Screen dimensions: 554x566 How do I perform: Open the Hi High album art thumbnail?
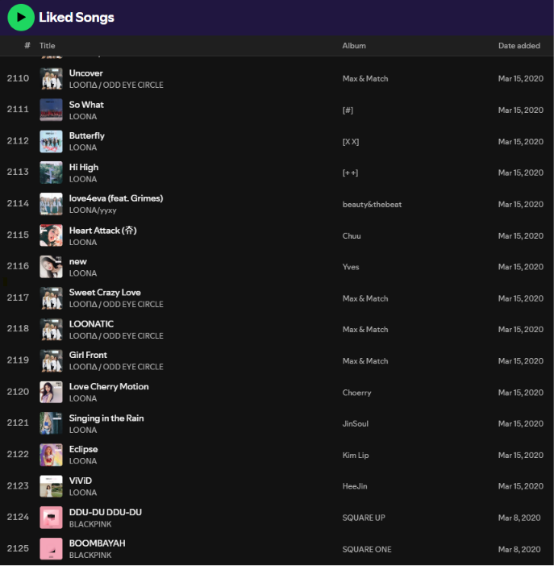point(51,173)
